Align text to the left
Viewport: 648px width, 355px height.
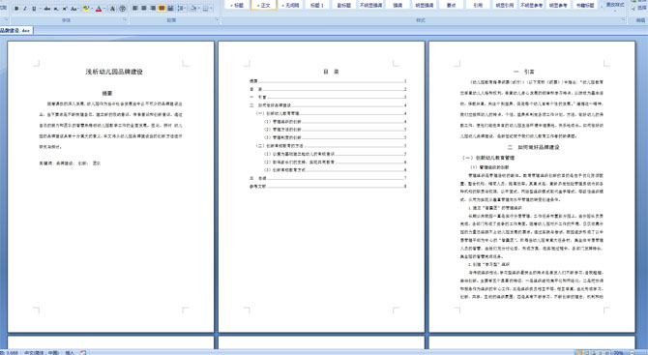point(134,9)
